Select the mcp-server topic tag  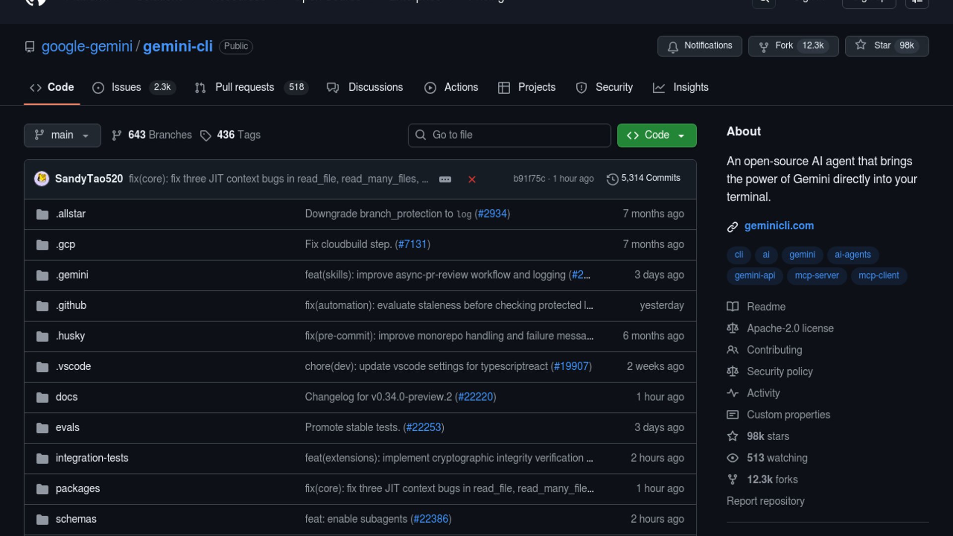[x=817, y=275]
